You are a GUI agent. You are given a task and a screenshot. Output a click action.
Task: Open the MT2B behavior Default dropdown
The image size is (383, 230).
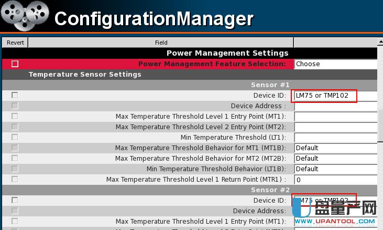(x=335, y=159)
